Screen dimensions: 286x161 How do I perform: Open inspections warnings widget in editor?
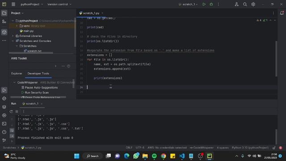pyautogui.click(x=262, y=20)
